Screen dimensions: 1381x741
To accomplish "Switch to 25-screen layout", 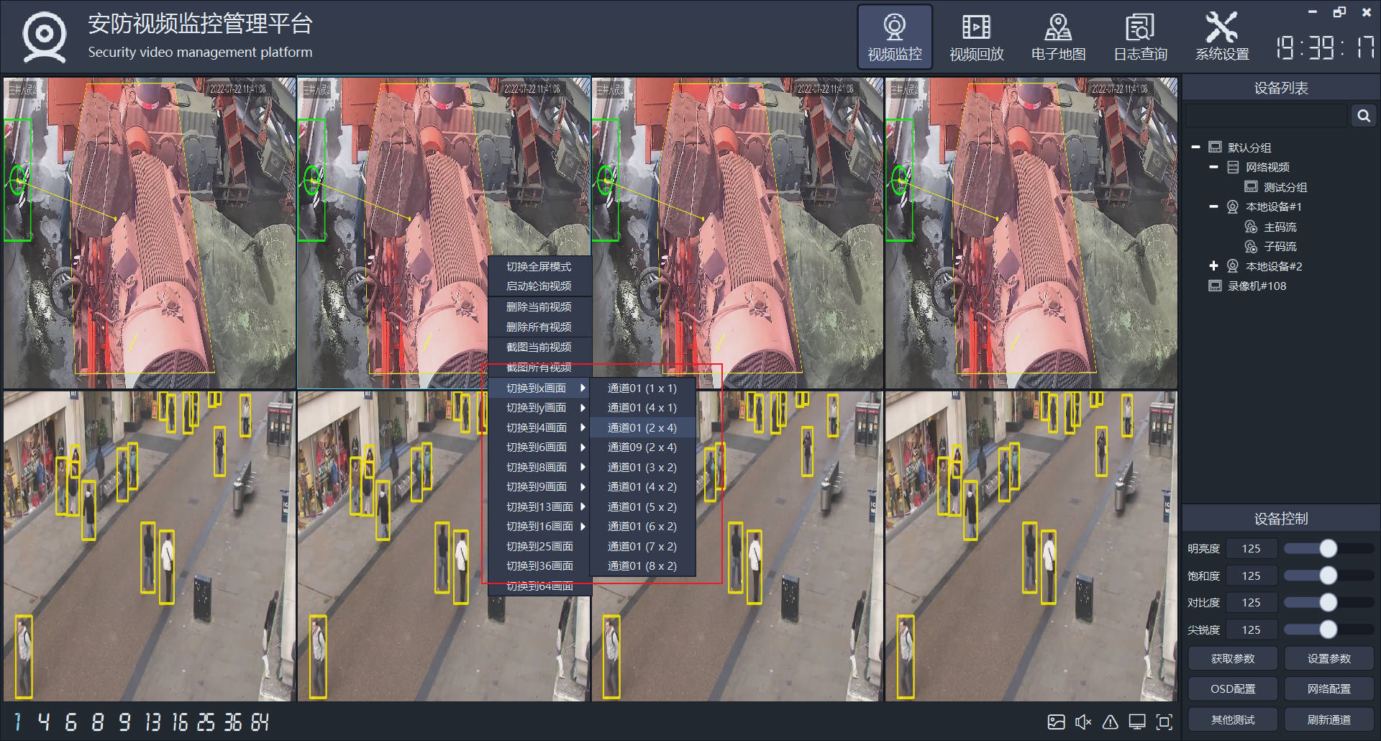I will click(206, 722).
